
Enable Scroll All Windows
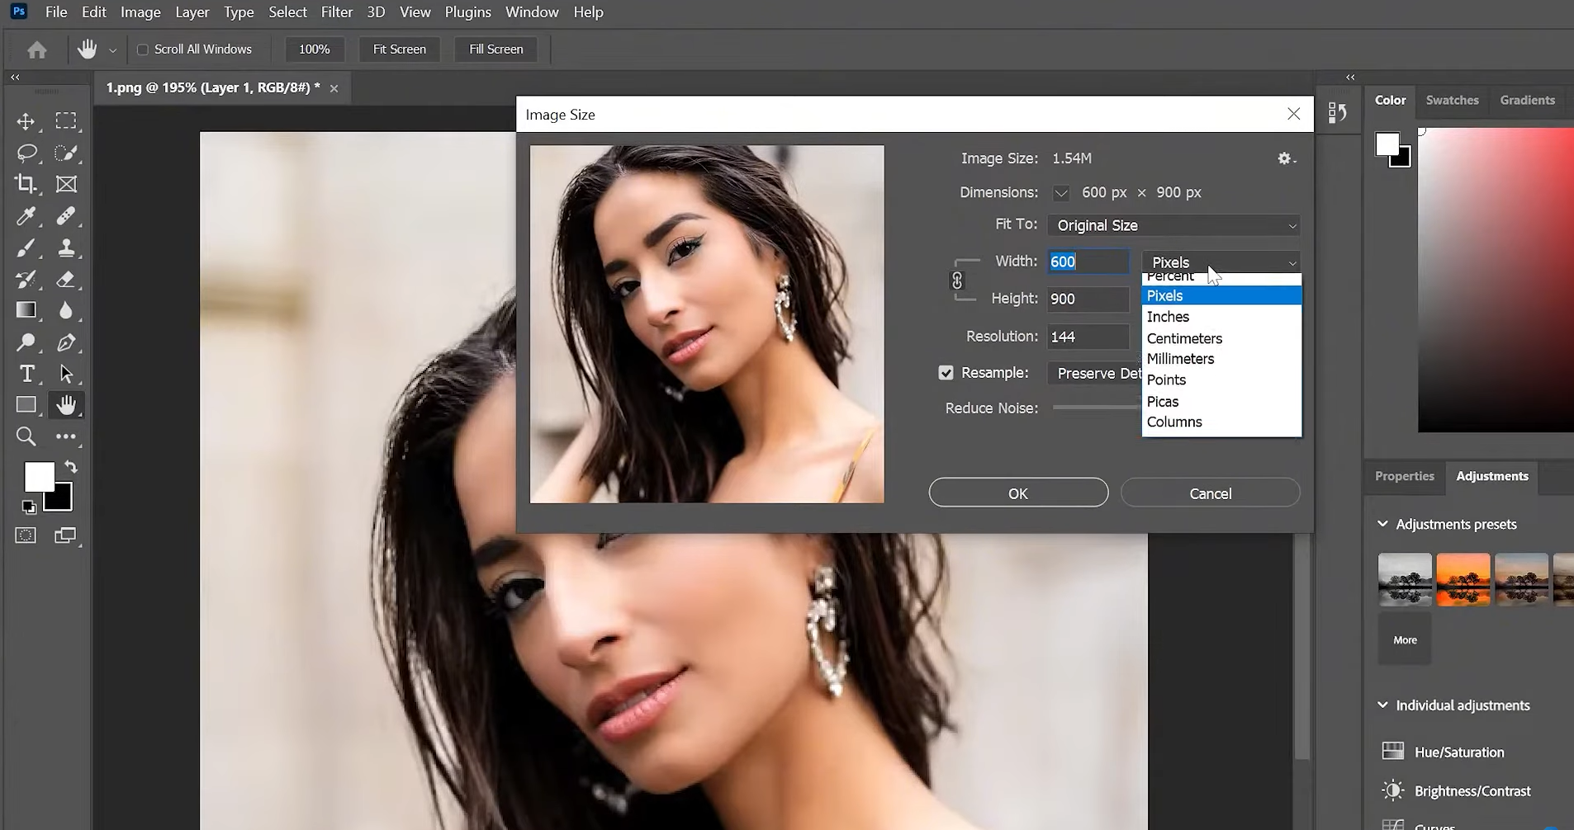tap(142, 49)
